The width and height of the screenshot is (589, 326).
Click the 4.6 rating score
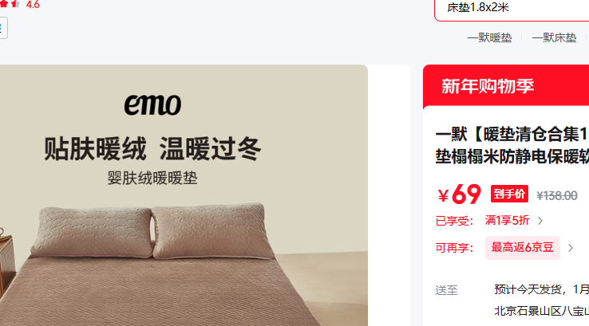[x=33, y=5]
